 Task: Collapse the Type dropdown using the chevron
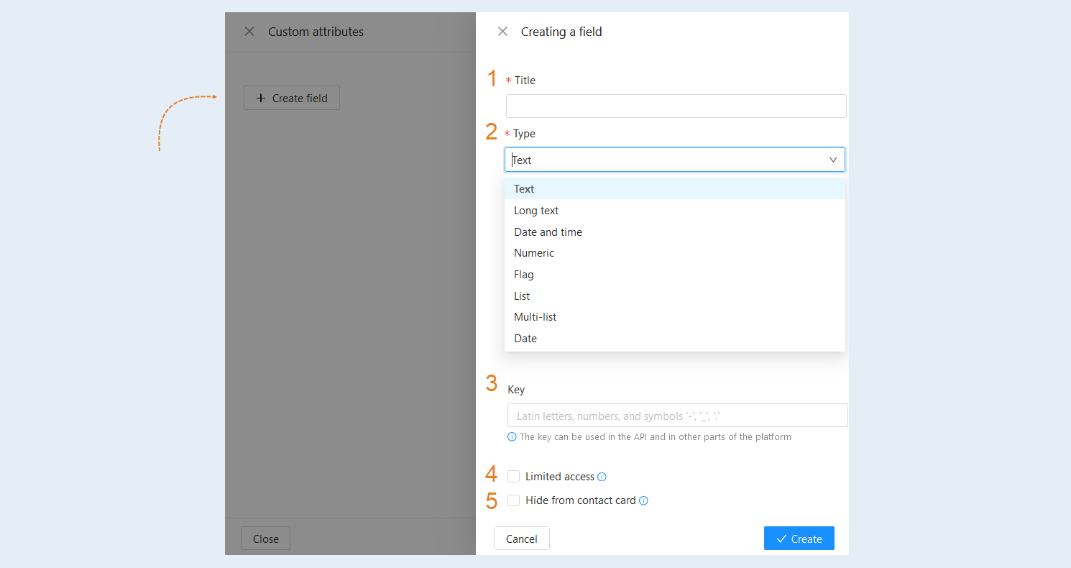833,160
